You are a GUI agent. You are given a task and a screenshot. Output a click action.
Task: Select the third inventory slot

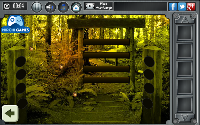point(185,69)
